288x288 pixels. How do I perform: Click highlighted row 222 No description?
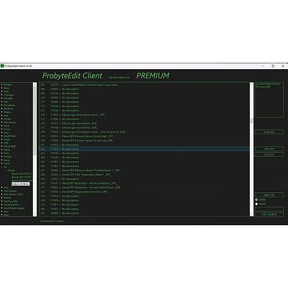point(145,149)
